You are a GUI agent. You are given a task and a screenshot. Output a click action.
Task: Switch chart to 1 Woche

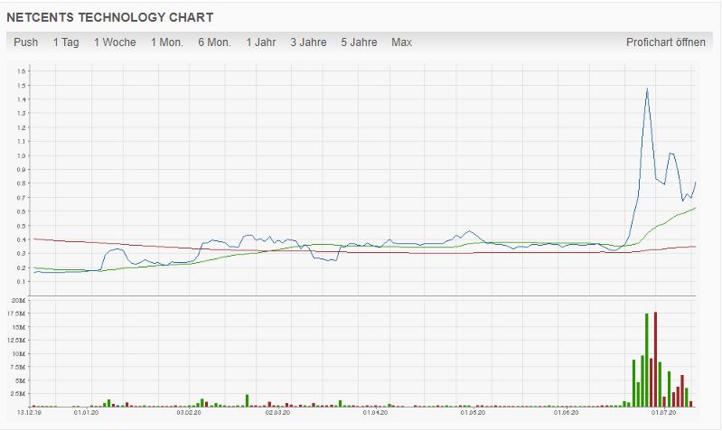pos(115,42)
